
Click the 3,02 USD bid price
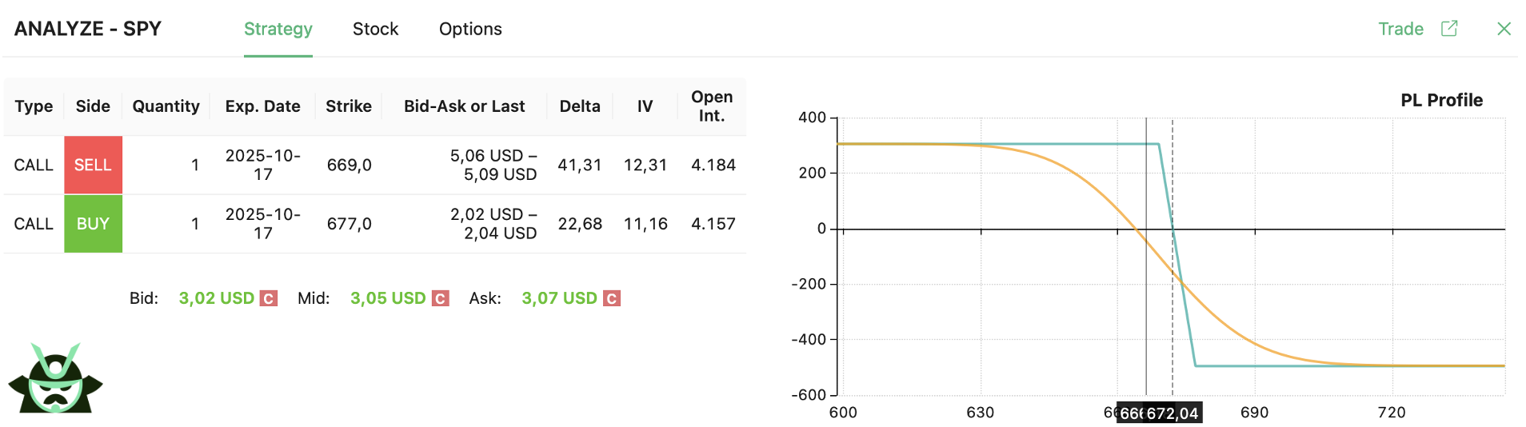click(x=216, y=298)
